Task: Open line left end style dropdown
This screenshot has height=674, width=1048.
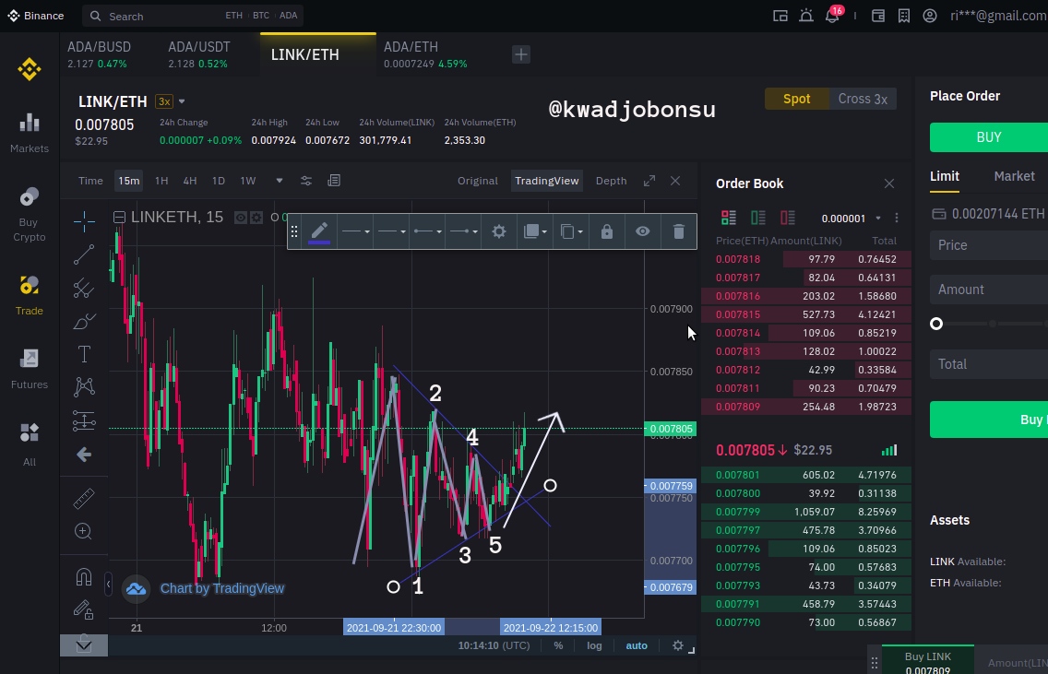Action: click(427, 231)
